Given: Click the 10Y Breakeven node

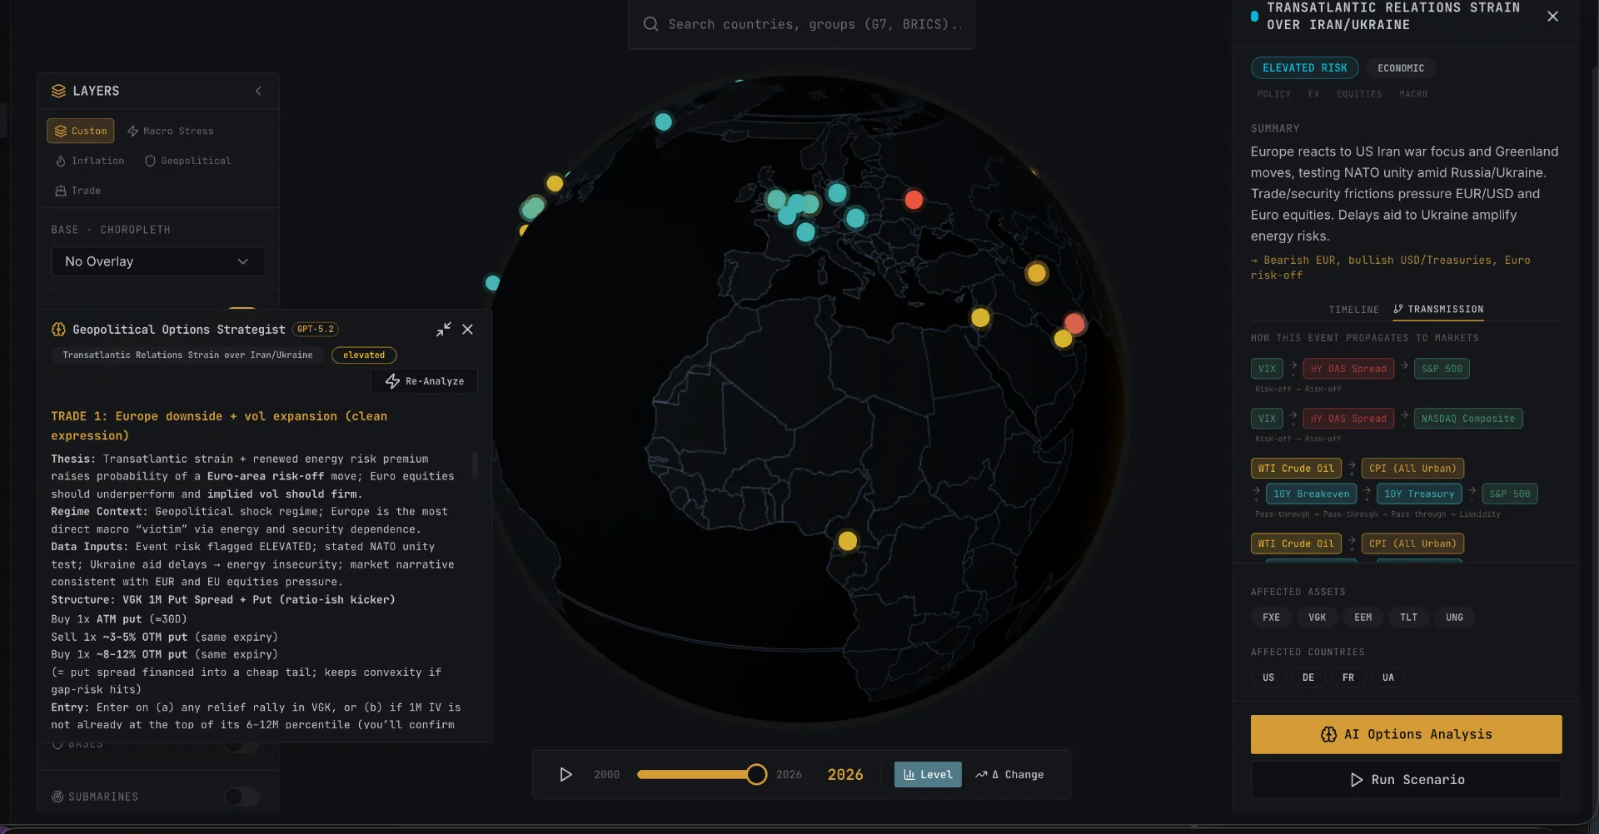Looking at the screenshot, I should coord(1311,494).
